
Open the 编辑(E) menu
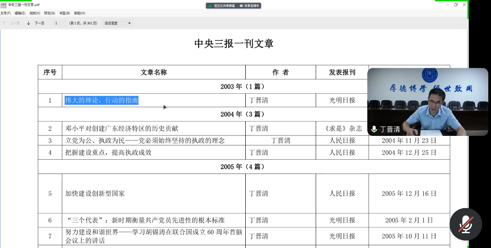pos(20,13)
